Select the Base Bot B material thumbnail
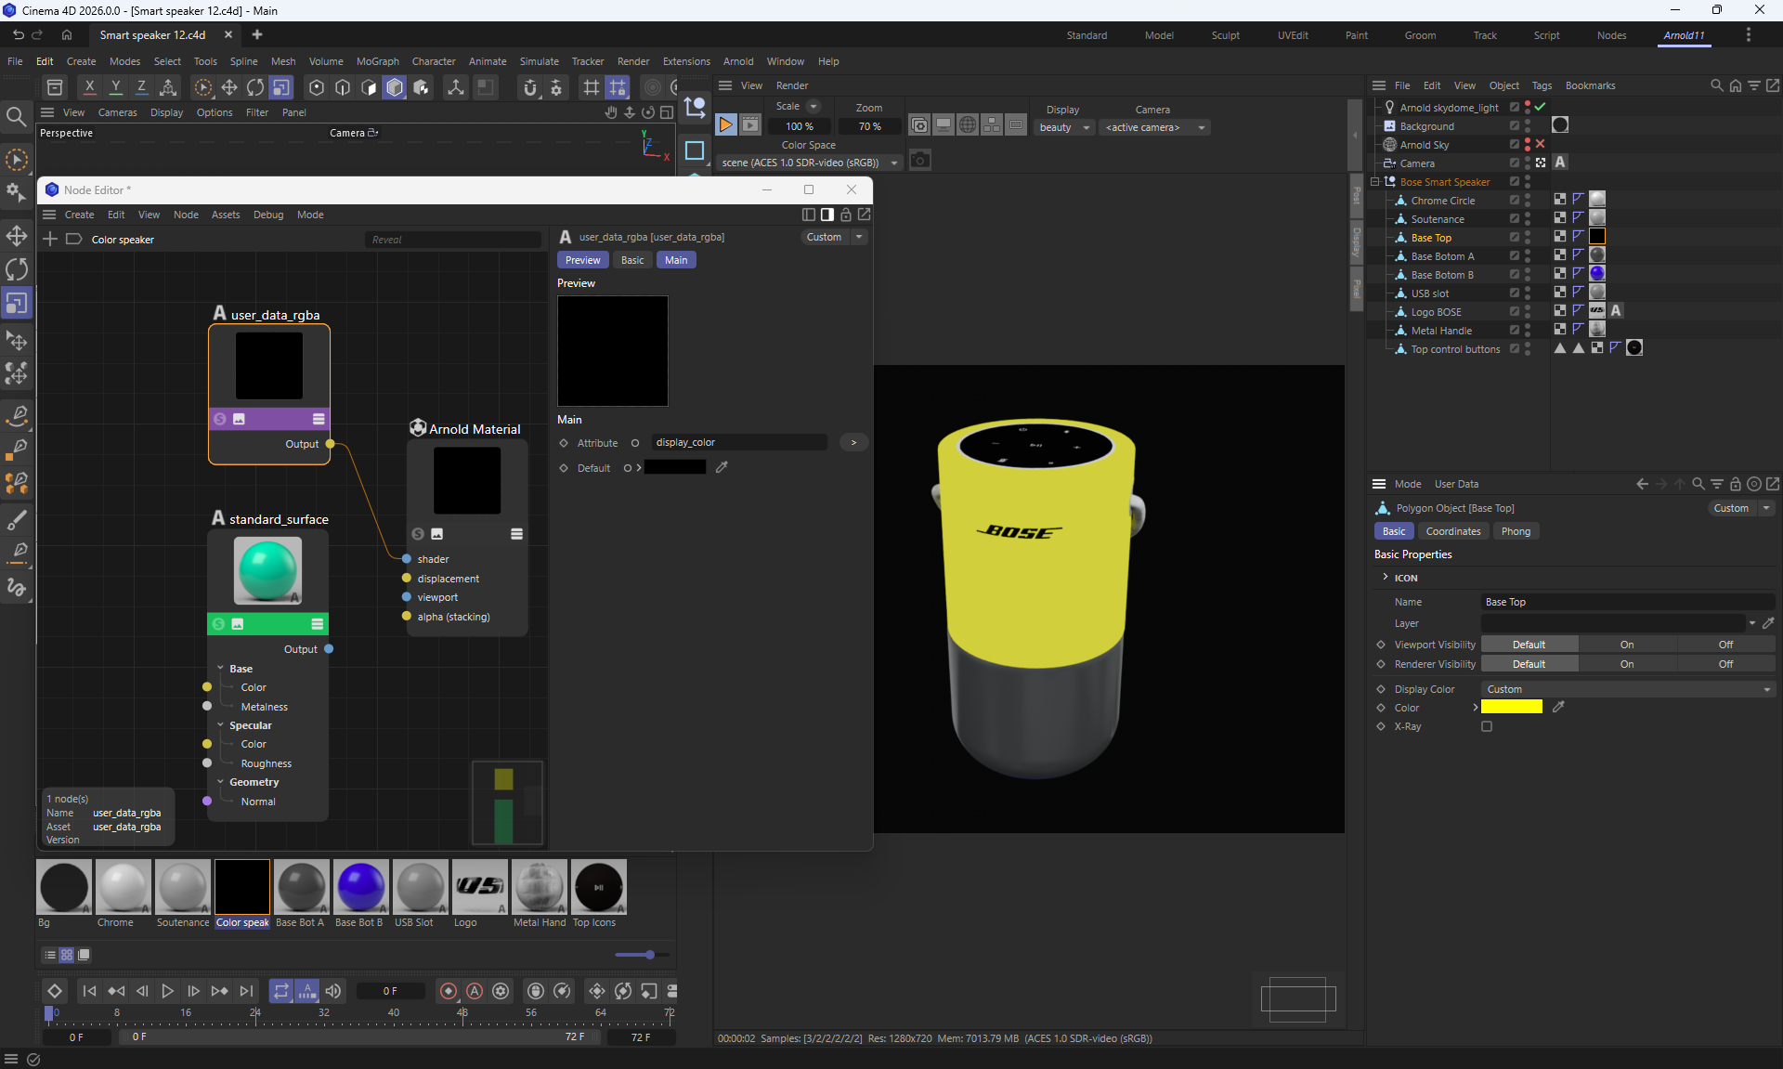This screenshot has width=1783, height=1069. click(360, 887)
